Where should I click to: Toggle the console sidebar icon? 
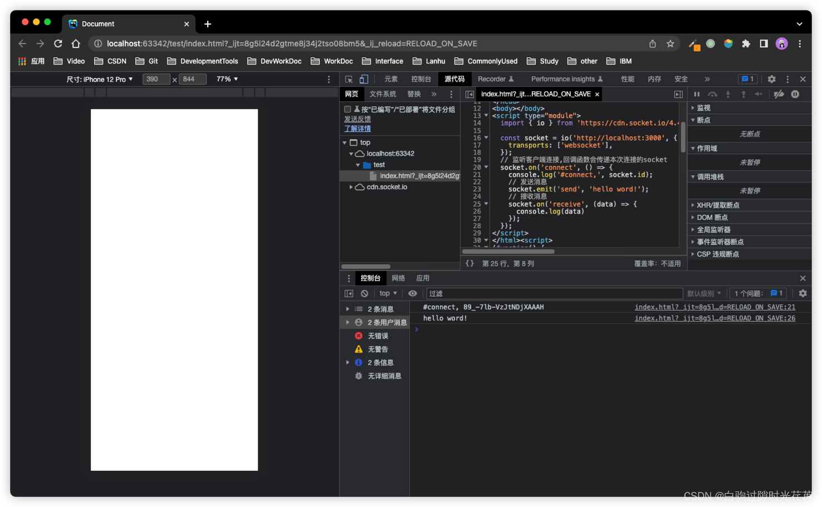pyautogui.click(x=349, y=293)
